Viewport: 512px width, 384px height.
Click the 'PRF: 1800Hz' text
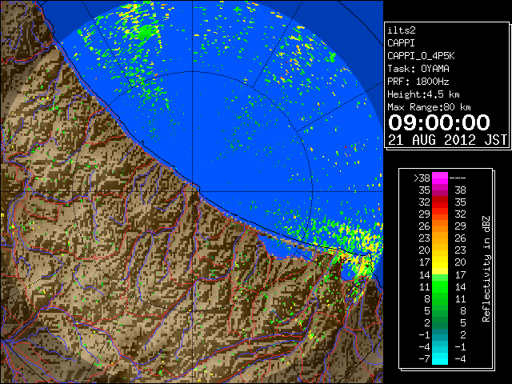418,82
